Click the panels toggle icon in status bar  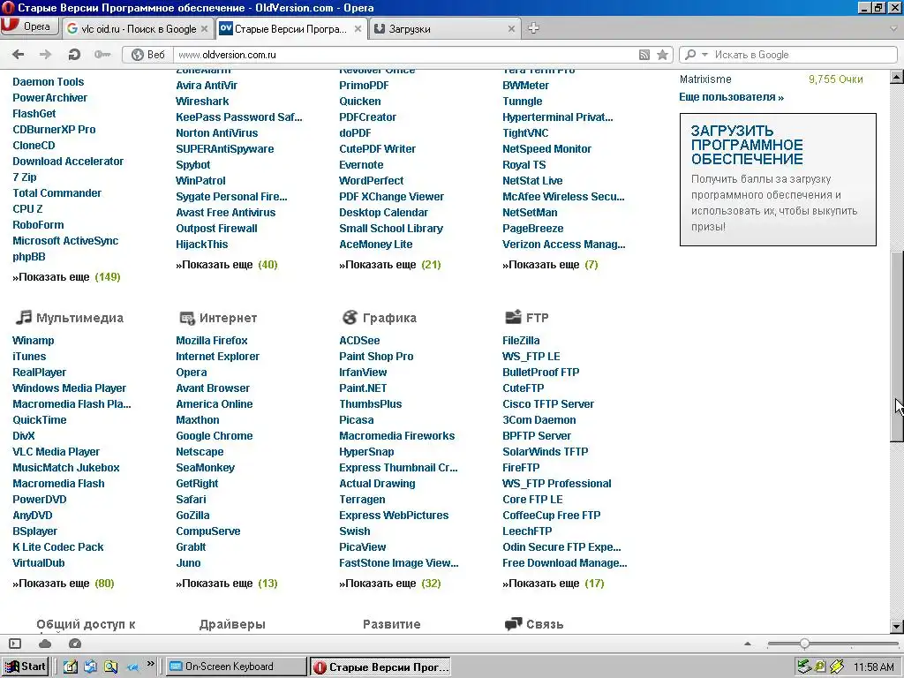15,644
